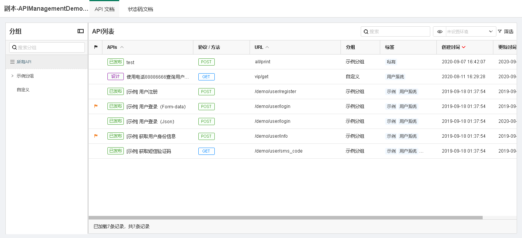Click orange flag on 获取用户身份信息 row
Image resolution: width=522 pixels, height=238 pixels.
[x=96, y=136]
